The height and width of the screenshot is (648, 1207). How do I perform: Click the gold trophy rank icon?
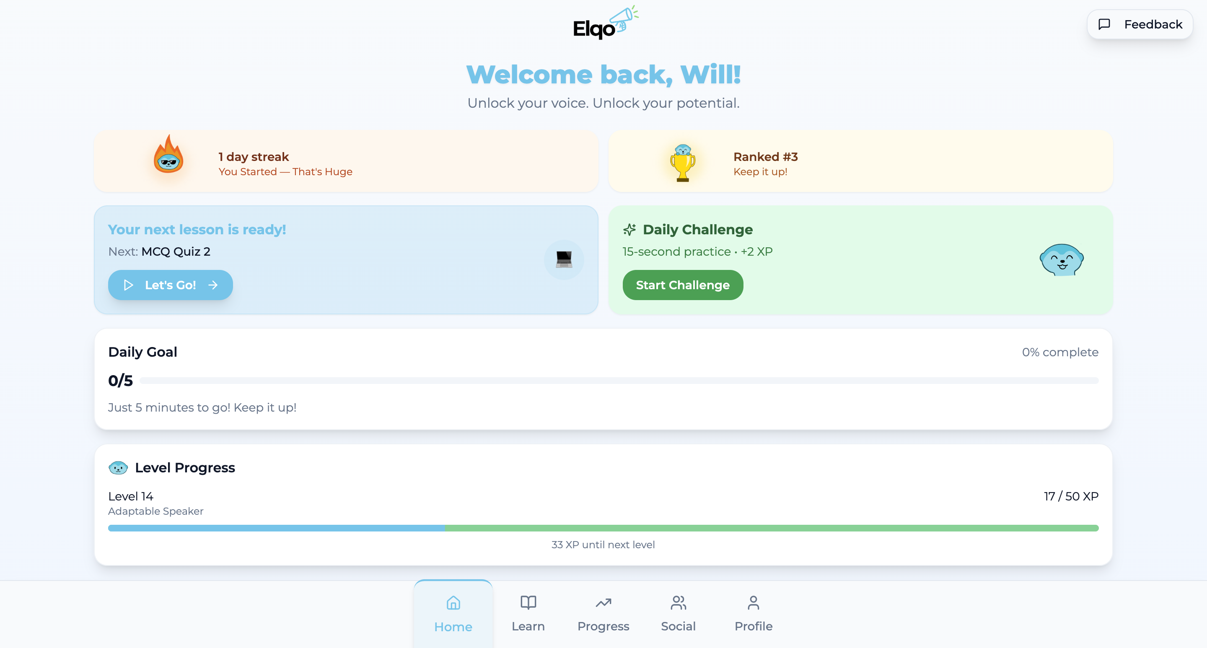pos(682,163)
